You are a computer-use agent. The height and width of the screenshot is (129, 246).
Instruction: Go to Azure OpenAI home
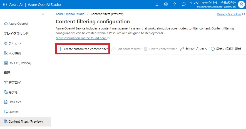coord(18,24)
